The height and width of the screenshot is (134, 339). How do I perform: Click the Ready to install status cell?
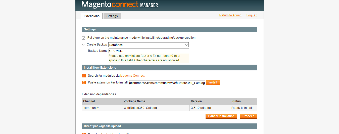point(244,108)
